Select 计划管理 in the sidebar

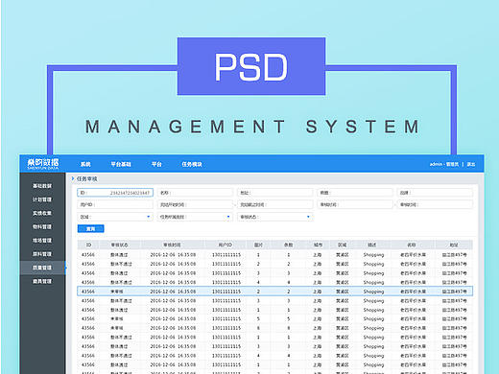coord(42,199)
